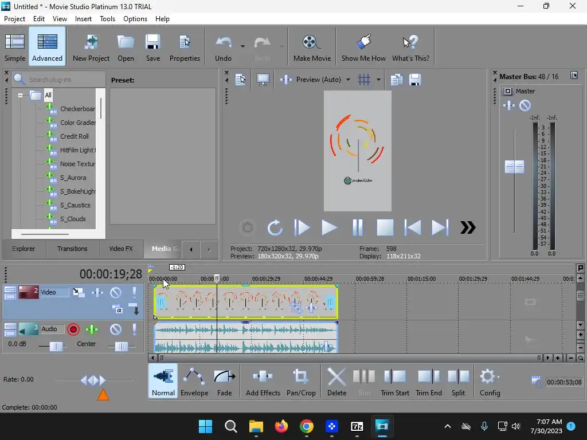
Task: Trim Start of selected event
Action: (x=394, y=381)
